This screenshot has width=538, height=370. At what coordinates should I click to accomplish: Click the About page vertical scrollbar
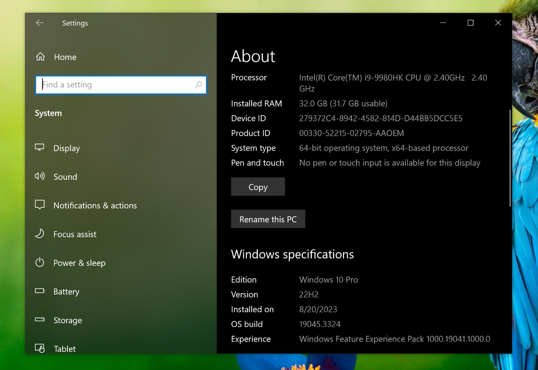510,158
